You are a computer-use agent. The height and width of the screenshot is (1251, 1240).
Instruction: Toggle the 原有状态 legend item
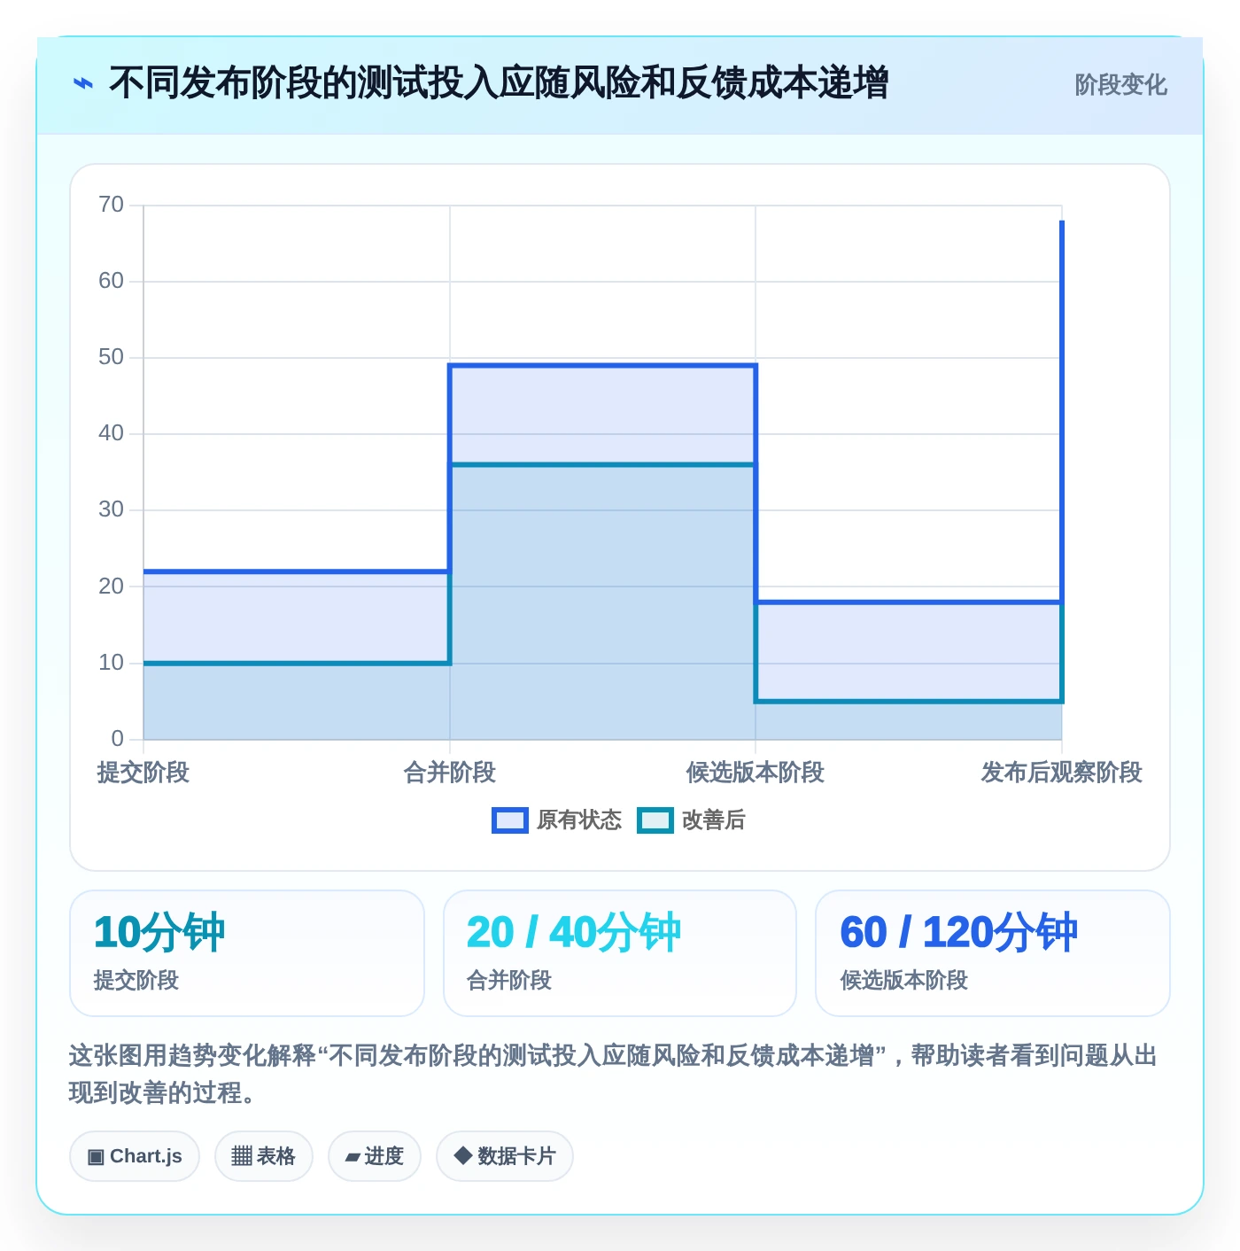(557, 820)
